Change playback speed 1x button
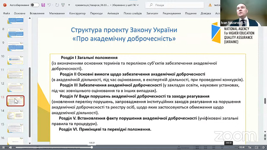Viewport: 267px width, 150px height. click(x=250, y=147)
